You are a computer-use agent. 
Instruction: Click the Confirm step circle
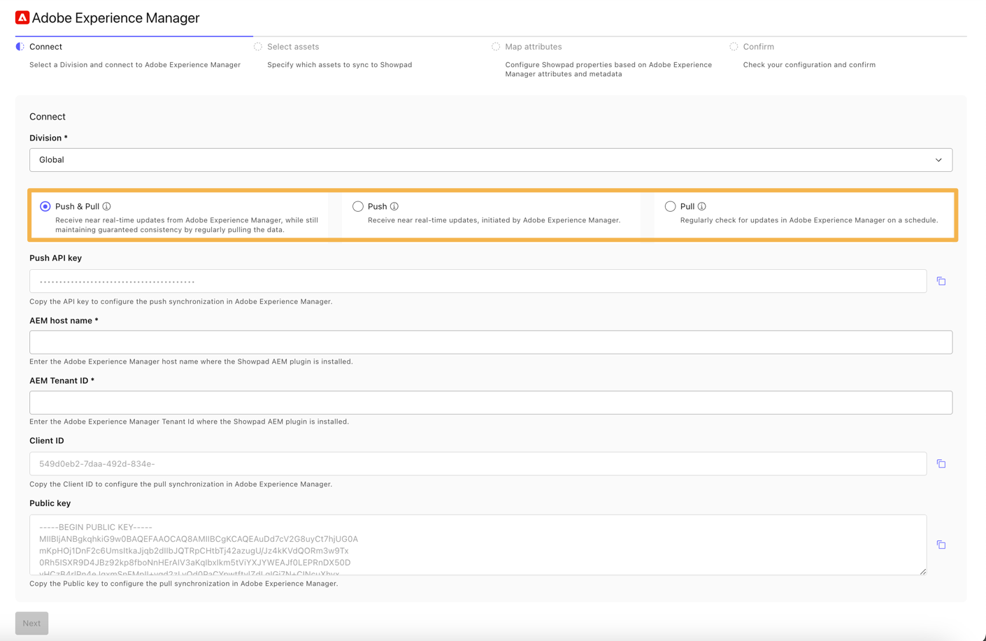coord(734,47)
